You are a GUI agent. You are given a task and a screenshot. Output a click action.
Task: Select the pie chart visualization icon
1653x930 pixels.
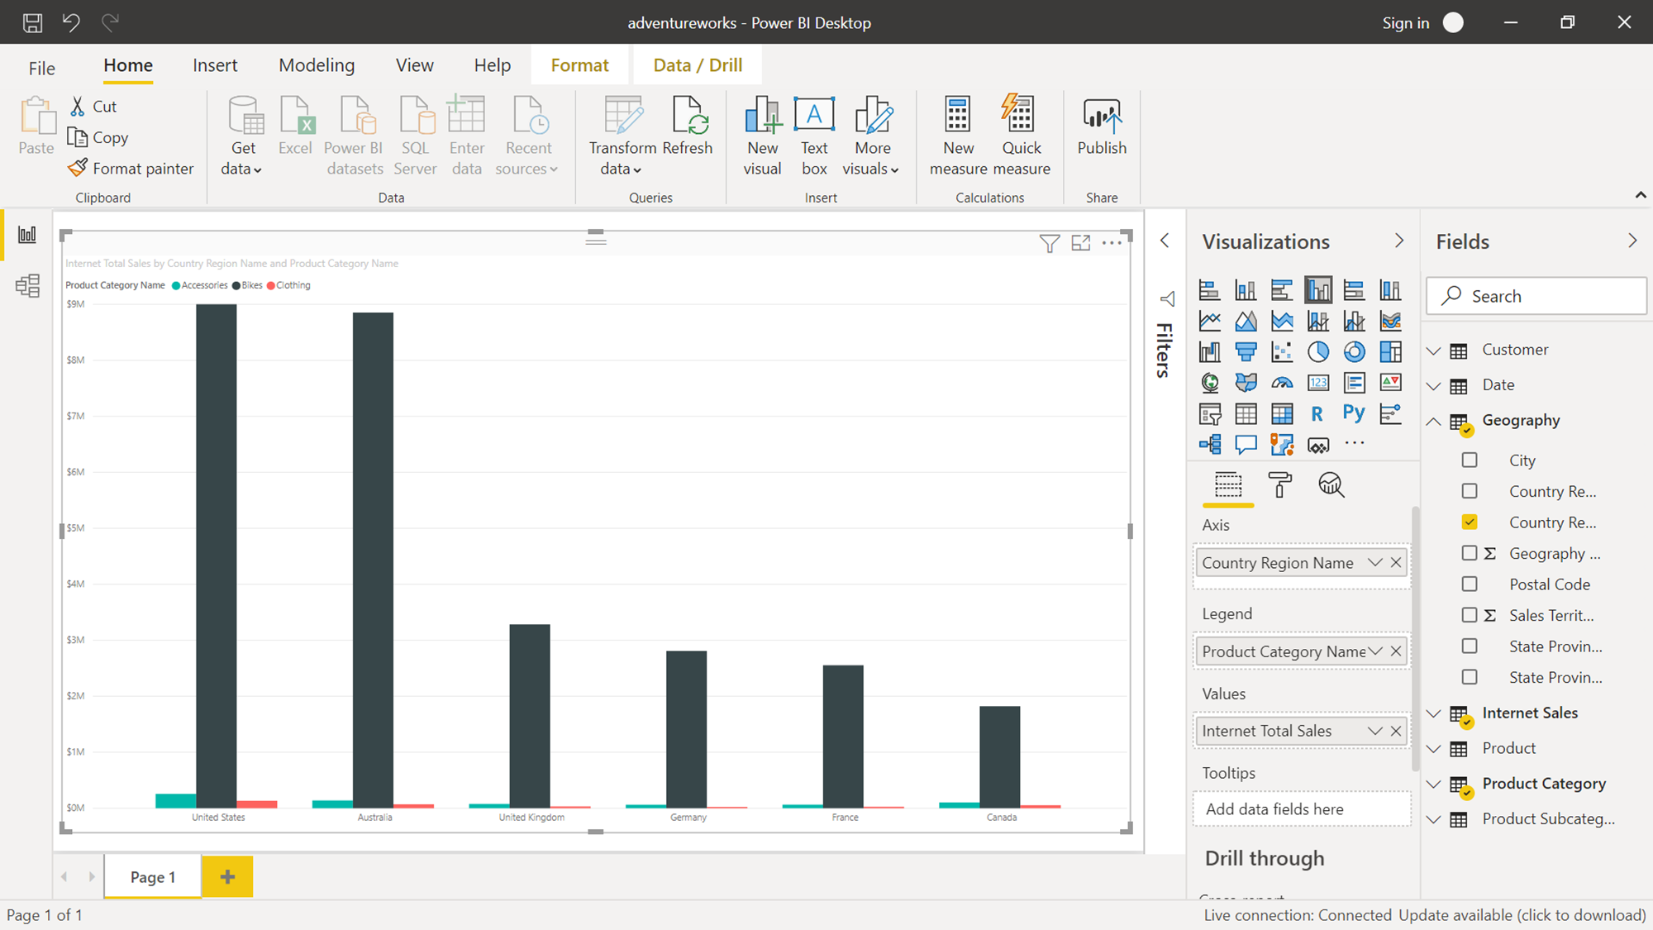click(x=1317, y=351)
